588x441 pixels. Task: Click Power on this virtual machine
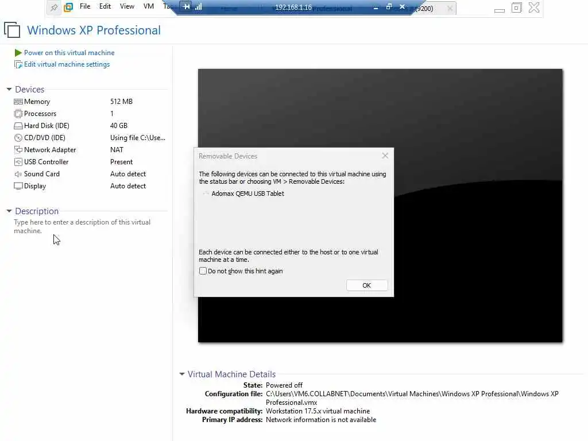click(x=69, y=53)
